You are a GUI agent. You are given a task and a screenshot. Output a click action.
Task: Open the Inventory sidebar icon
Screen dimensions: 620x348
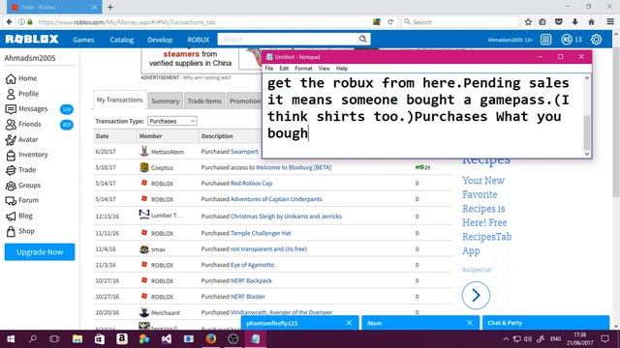[11, 155]
